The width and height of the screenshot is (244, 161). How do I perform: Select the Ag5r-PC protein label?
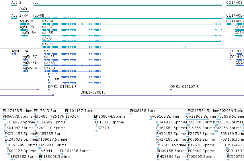[30, 57]
